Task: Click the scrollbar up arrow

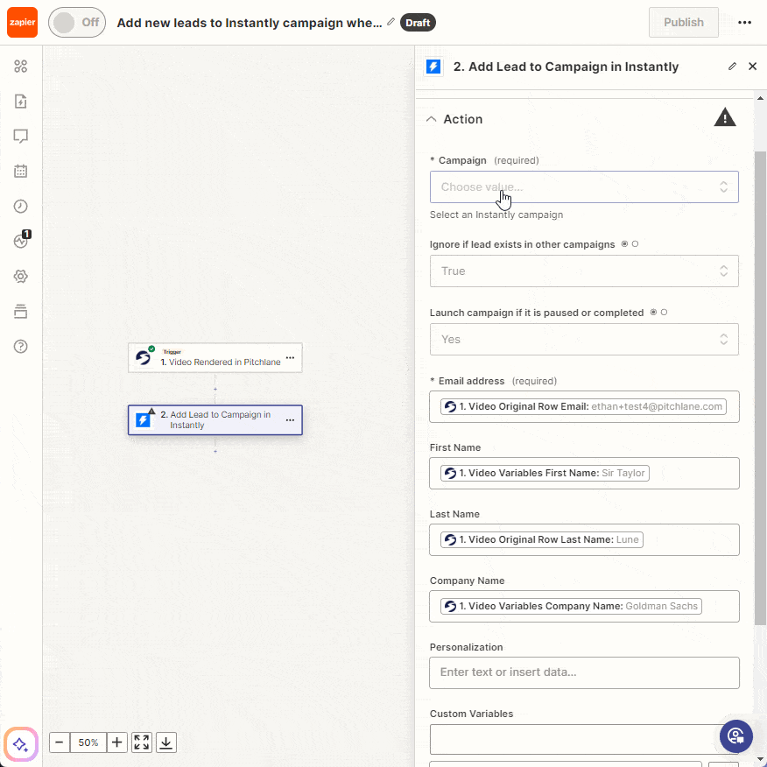Action: coord(760,98)
